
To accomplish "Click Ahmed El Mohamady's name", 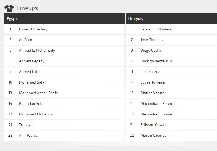I will coord(37,51).
